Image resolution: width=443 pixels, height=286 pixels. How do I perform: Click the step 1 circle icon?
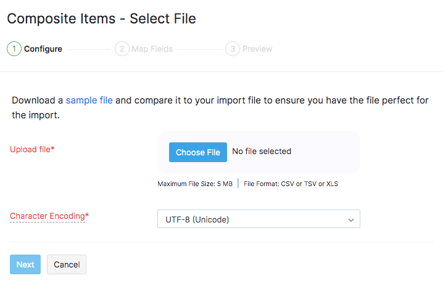click(x=14, y=49)
